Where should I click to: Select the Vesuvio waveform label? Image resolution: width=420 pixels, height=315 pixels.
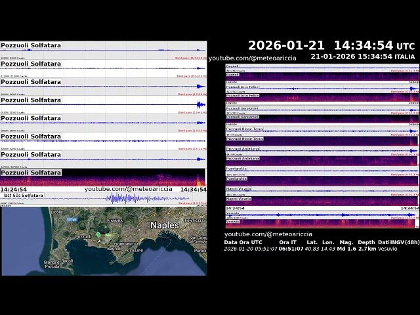[x=232, y=213]
